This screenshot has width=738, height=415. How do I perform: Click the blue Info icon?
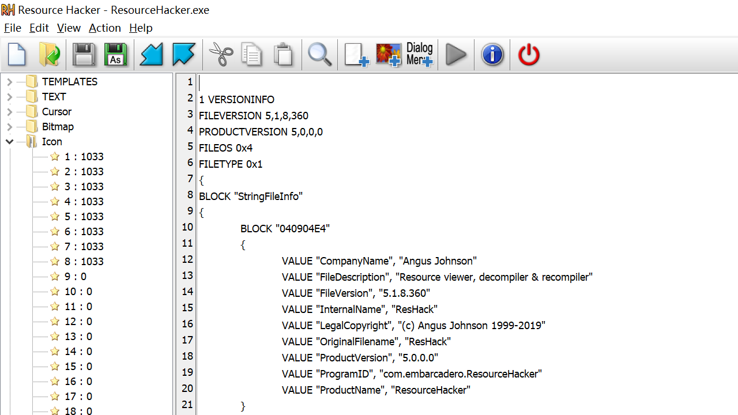(492, 55)
